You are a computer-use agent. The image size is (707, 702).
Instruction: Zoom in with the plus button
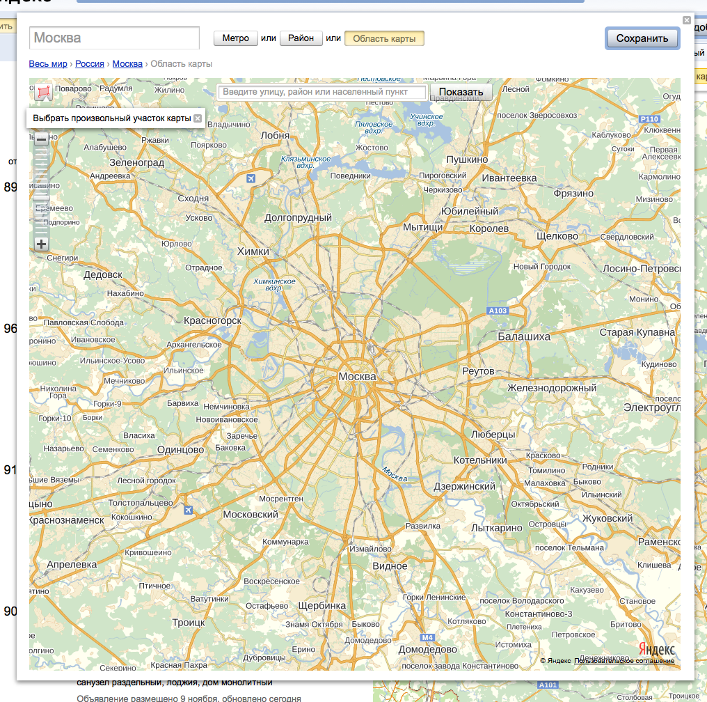[x=42, y=244]
